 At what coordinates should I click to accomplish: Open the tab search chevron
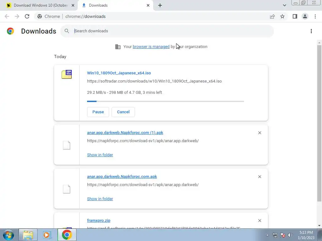[x=284, y=5]
